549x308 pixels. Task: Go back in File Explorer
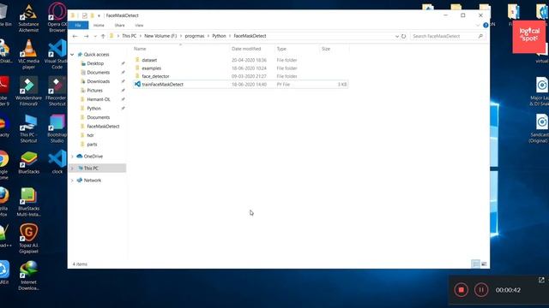(75, 36)
